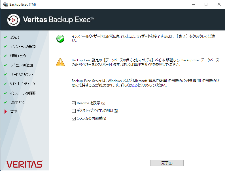The image size is (225, 171).
Task: Click the checkmark next to 進行状況
Action: 5,102
